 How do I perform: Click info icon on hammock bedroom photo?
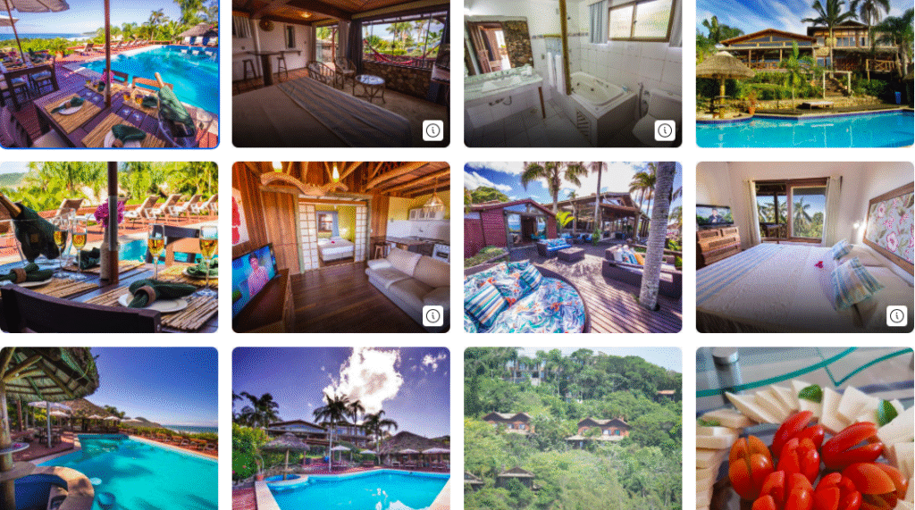(x=432, y=130)
